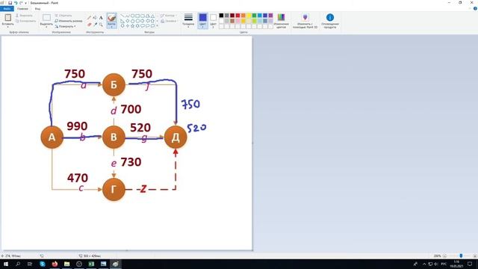Click the Resize image button
478x269 pixels.
click(69, 21)
